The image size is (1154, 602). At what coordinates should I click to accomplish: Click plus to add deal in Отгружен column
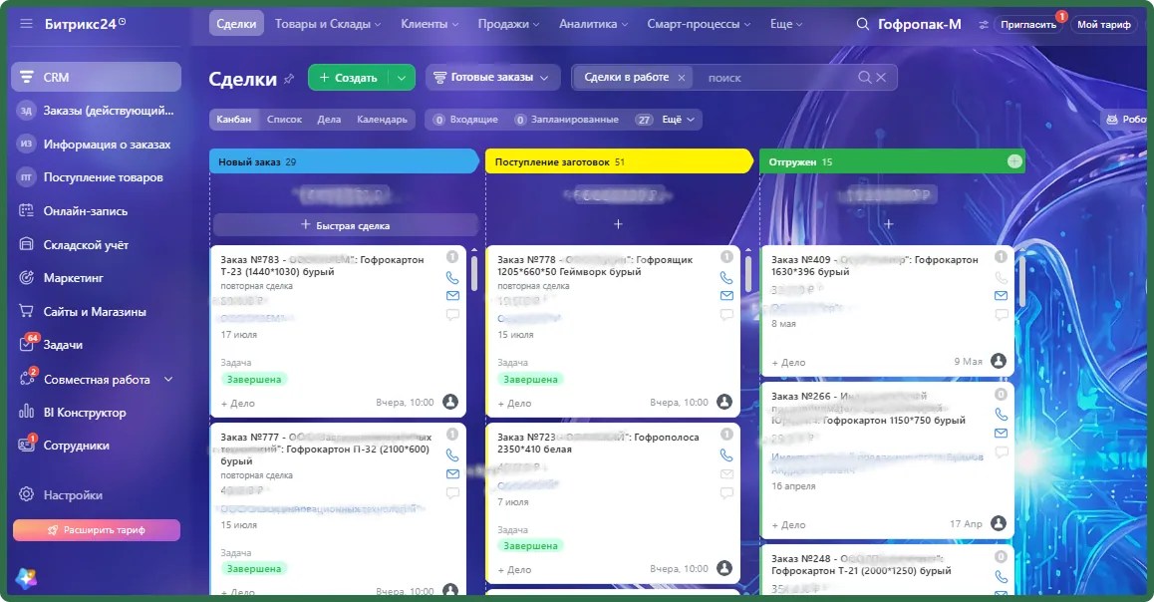(888, 223)
